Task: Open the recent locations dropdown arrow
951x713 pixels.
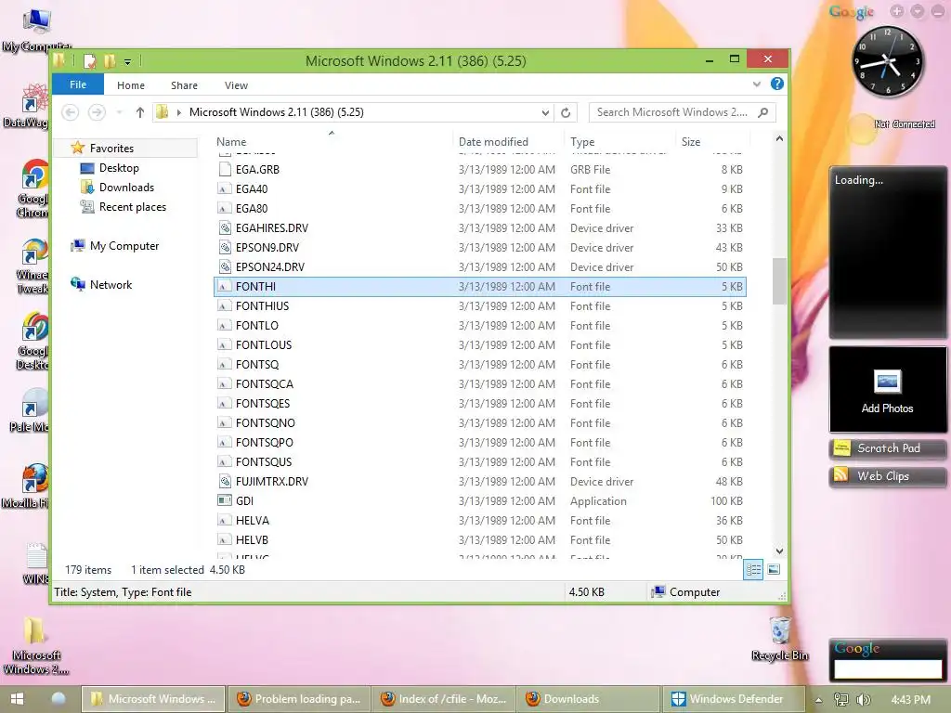Action: 120,112
